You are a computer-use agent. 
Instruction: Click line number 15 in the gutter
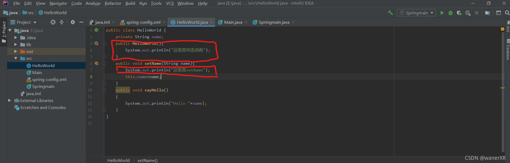(x=90, y=123)
